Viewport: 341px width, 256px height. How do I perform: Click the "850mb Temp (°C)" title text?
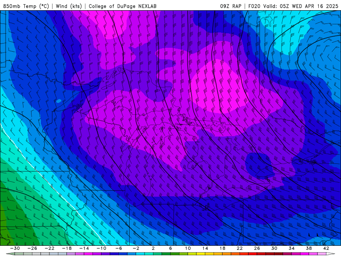(26, 6)
